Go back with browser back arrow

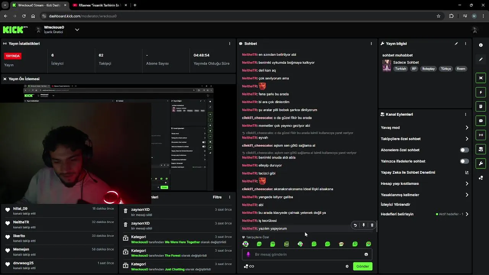tap(5, 16)
